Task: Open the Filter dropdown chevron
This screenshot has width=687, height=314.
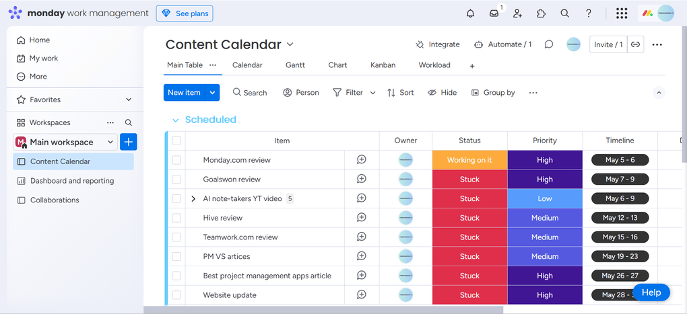Action: tap(373, 93)
